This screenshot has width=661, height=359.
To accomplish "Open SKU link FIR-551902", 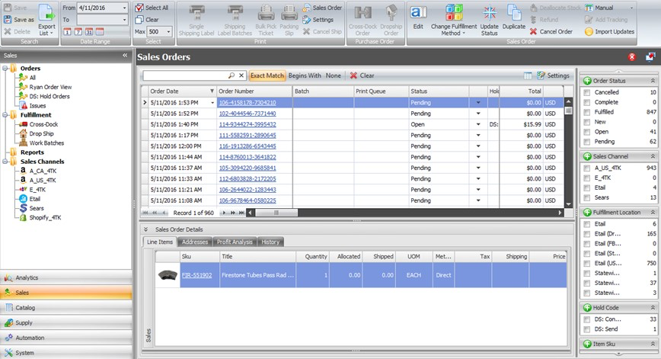I will click(197, 275).
